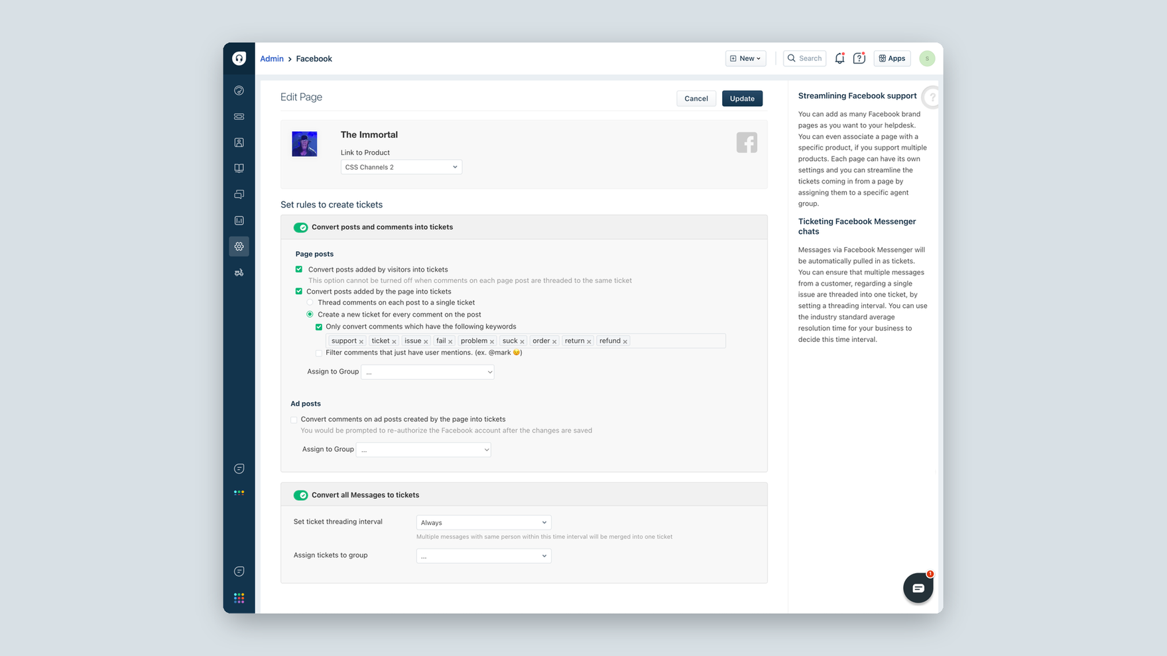
Task: Uncheck Only convert comments with following keywords
Action: [x=319, y=327]
